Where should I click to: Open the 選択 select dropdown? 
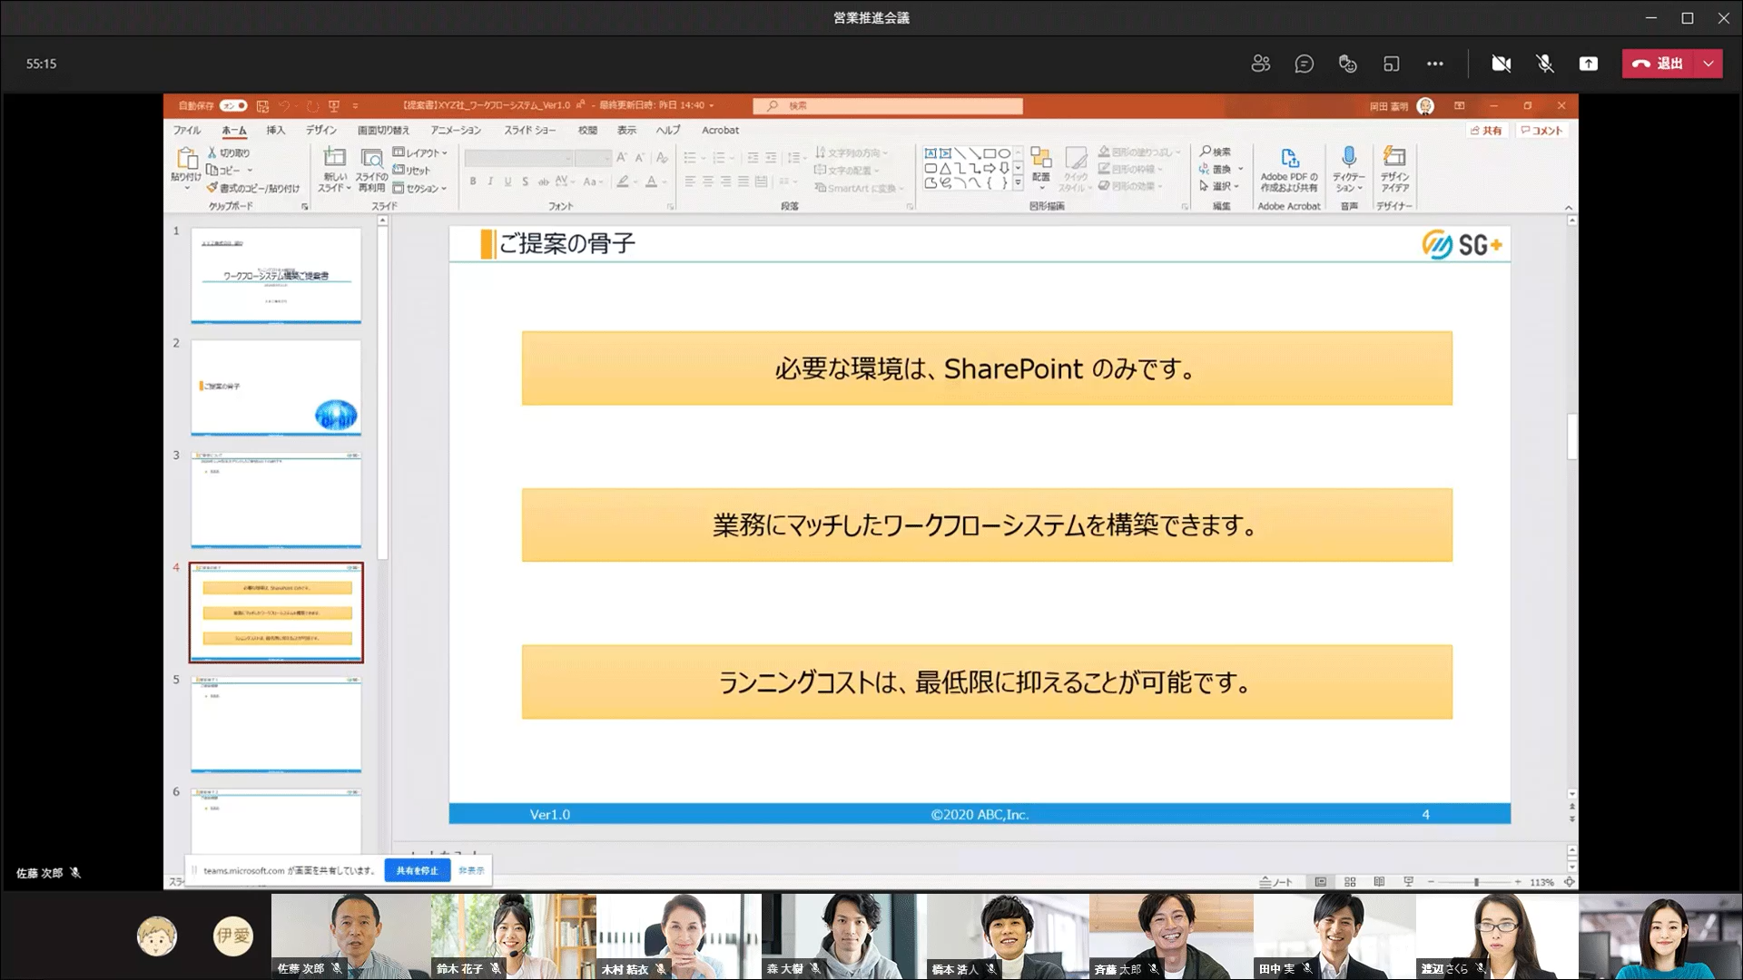pos(1220,186)
